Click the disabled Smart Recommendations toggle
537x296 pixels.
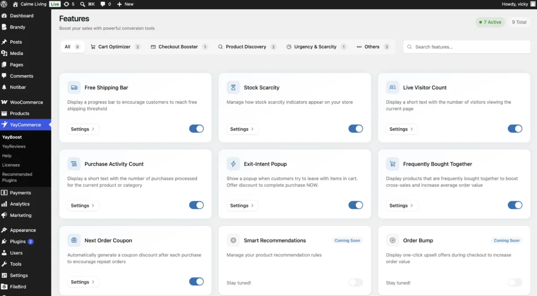tap(356, 282)
